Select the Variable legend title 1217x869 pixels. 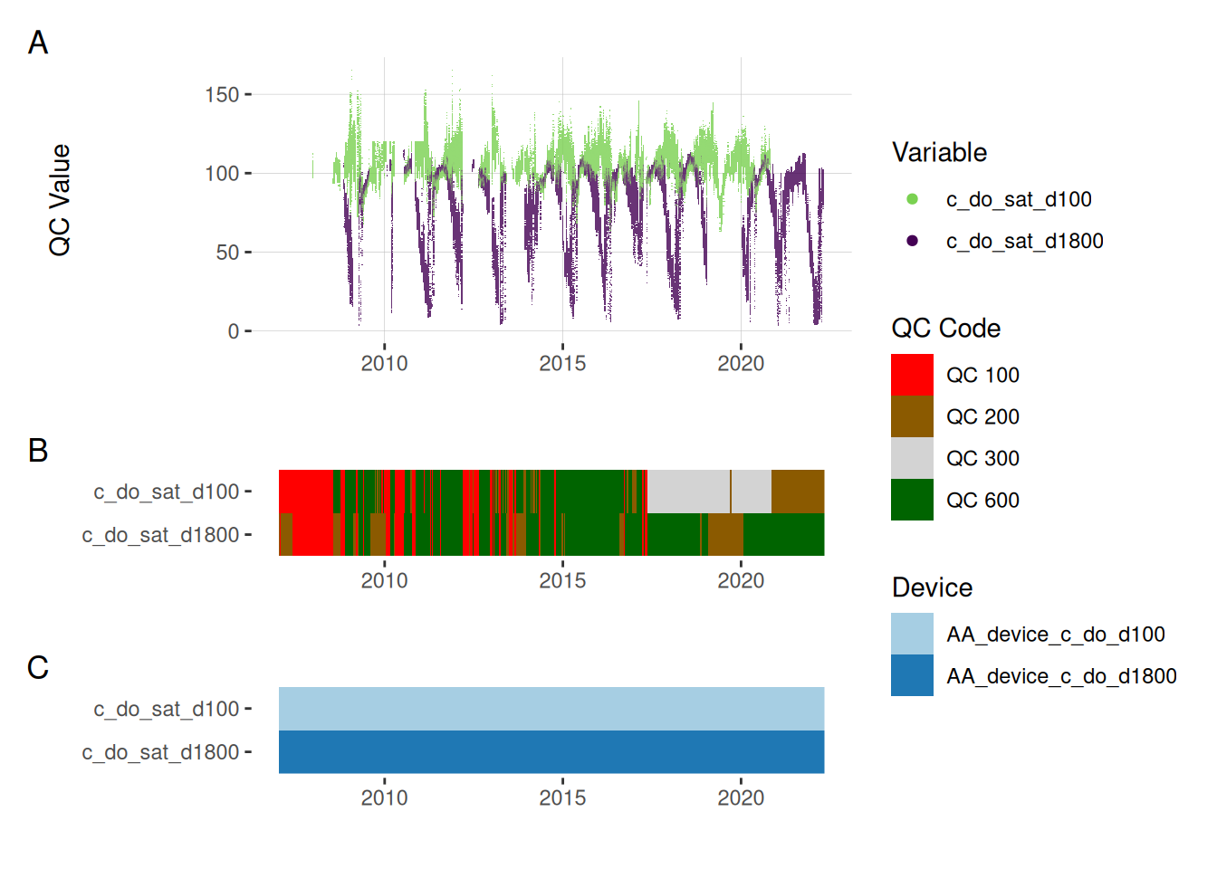click(939, 152)
